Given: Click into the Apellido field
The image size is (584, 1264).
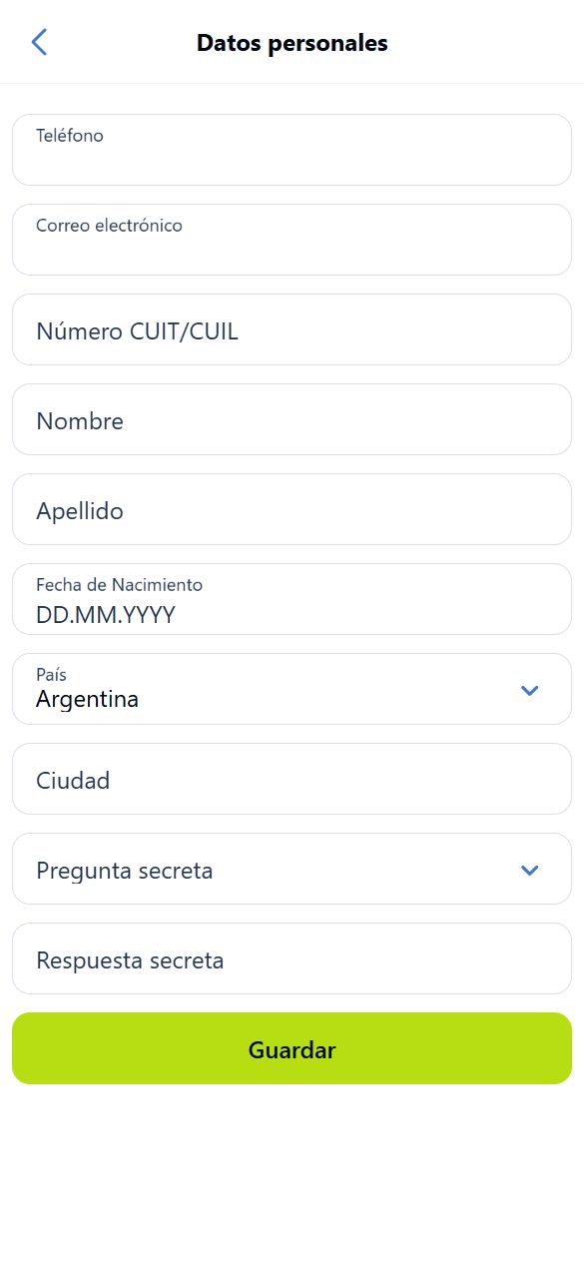Looking at the screenshot, I should [292, 509].
